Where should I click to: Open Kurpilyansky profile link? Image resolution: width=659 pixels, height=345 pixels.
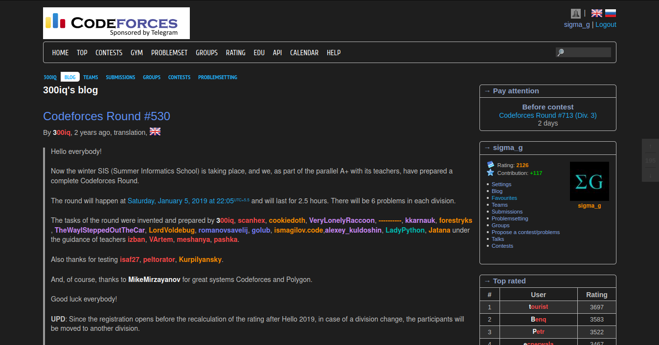[x=201, y=259]
